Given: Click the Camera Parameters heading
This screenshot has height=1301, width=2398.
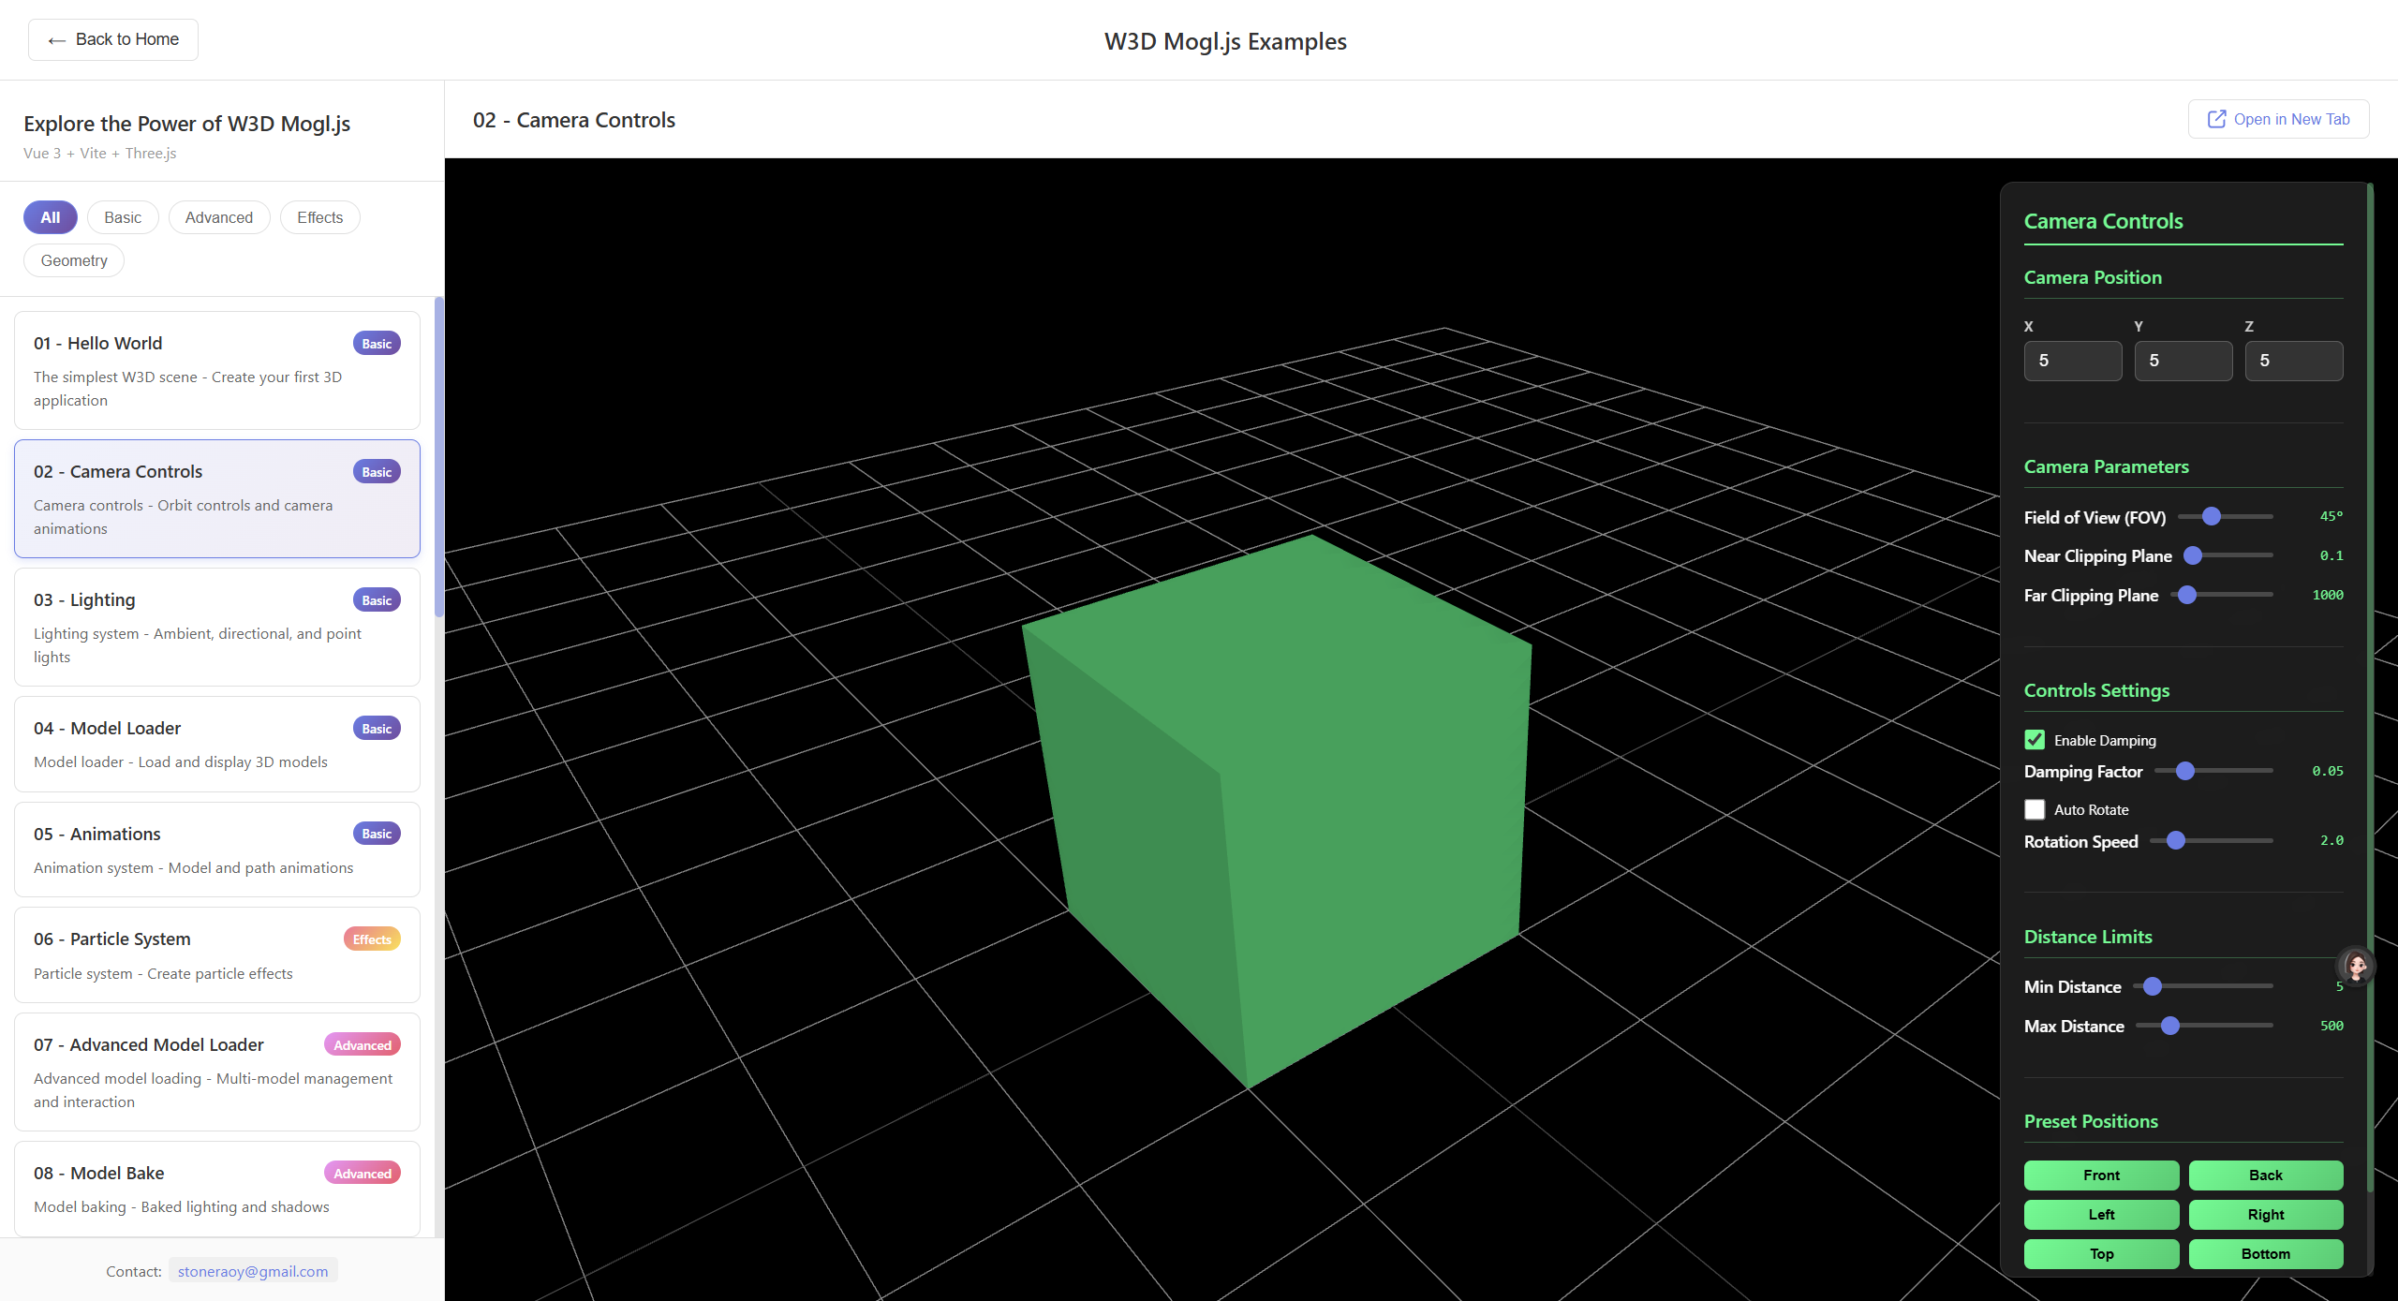Looking at the screenshot, I should pos(2107,466).
